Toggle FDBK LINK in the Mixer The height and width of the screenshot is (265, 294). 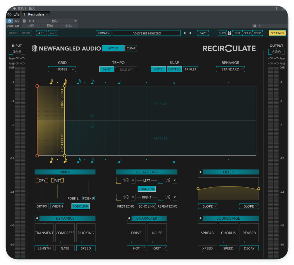80,206
